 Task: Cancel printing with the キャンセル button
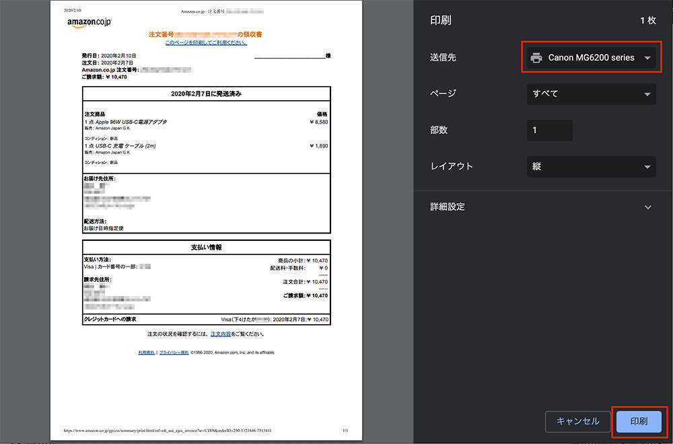point(577,422)
